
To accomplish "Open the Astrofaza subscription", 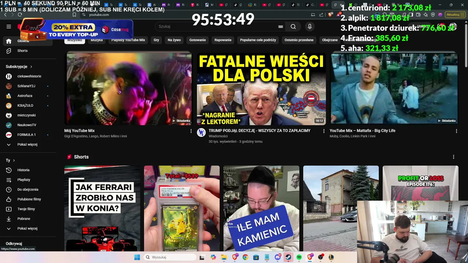I will pyautogui.click(x=28, y=96).
